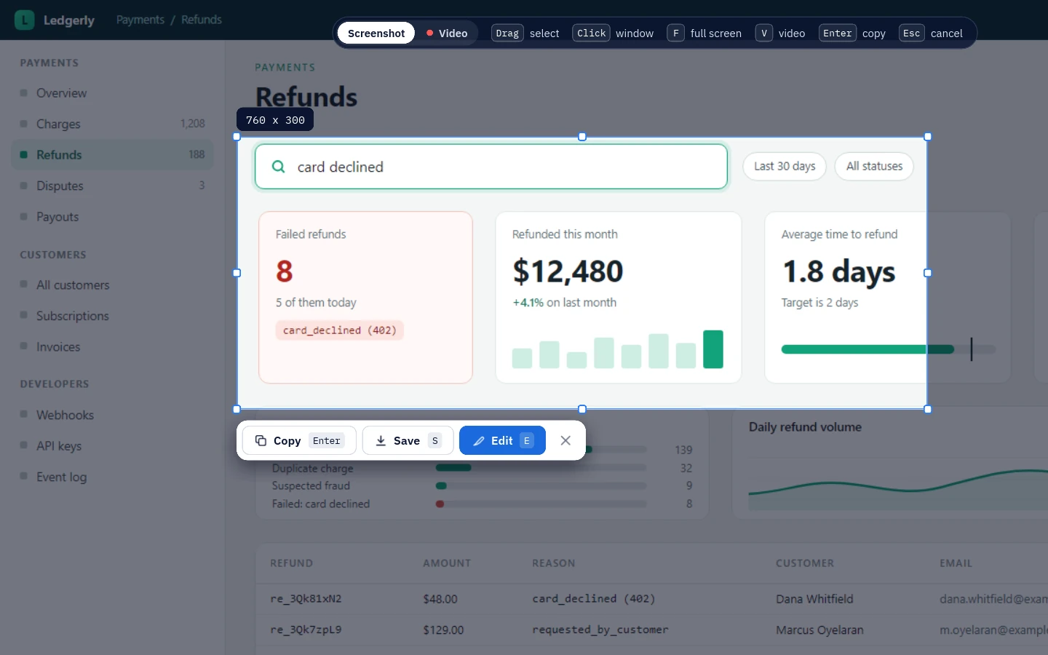Go to Charges in the sidebar
The image size is (1048, 655).
113,124
